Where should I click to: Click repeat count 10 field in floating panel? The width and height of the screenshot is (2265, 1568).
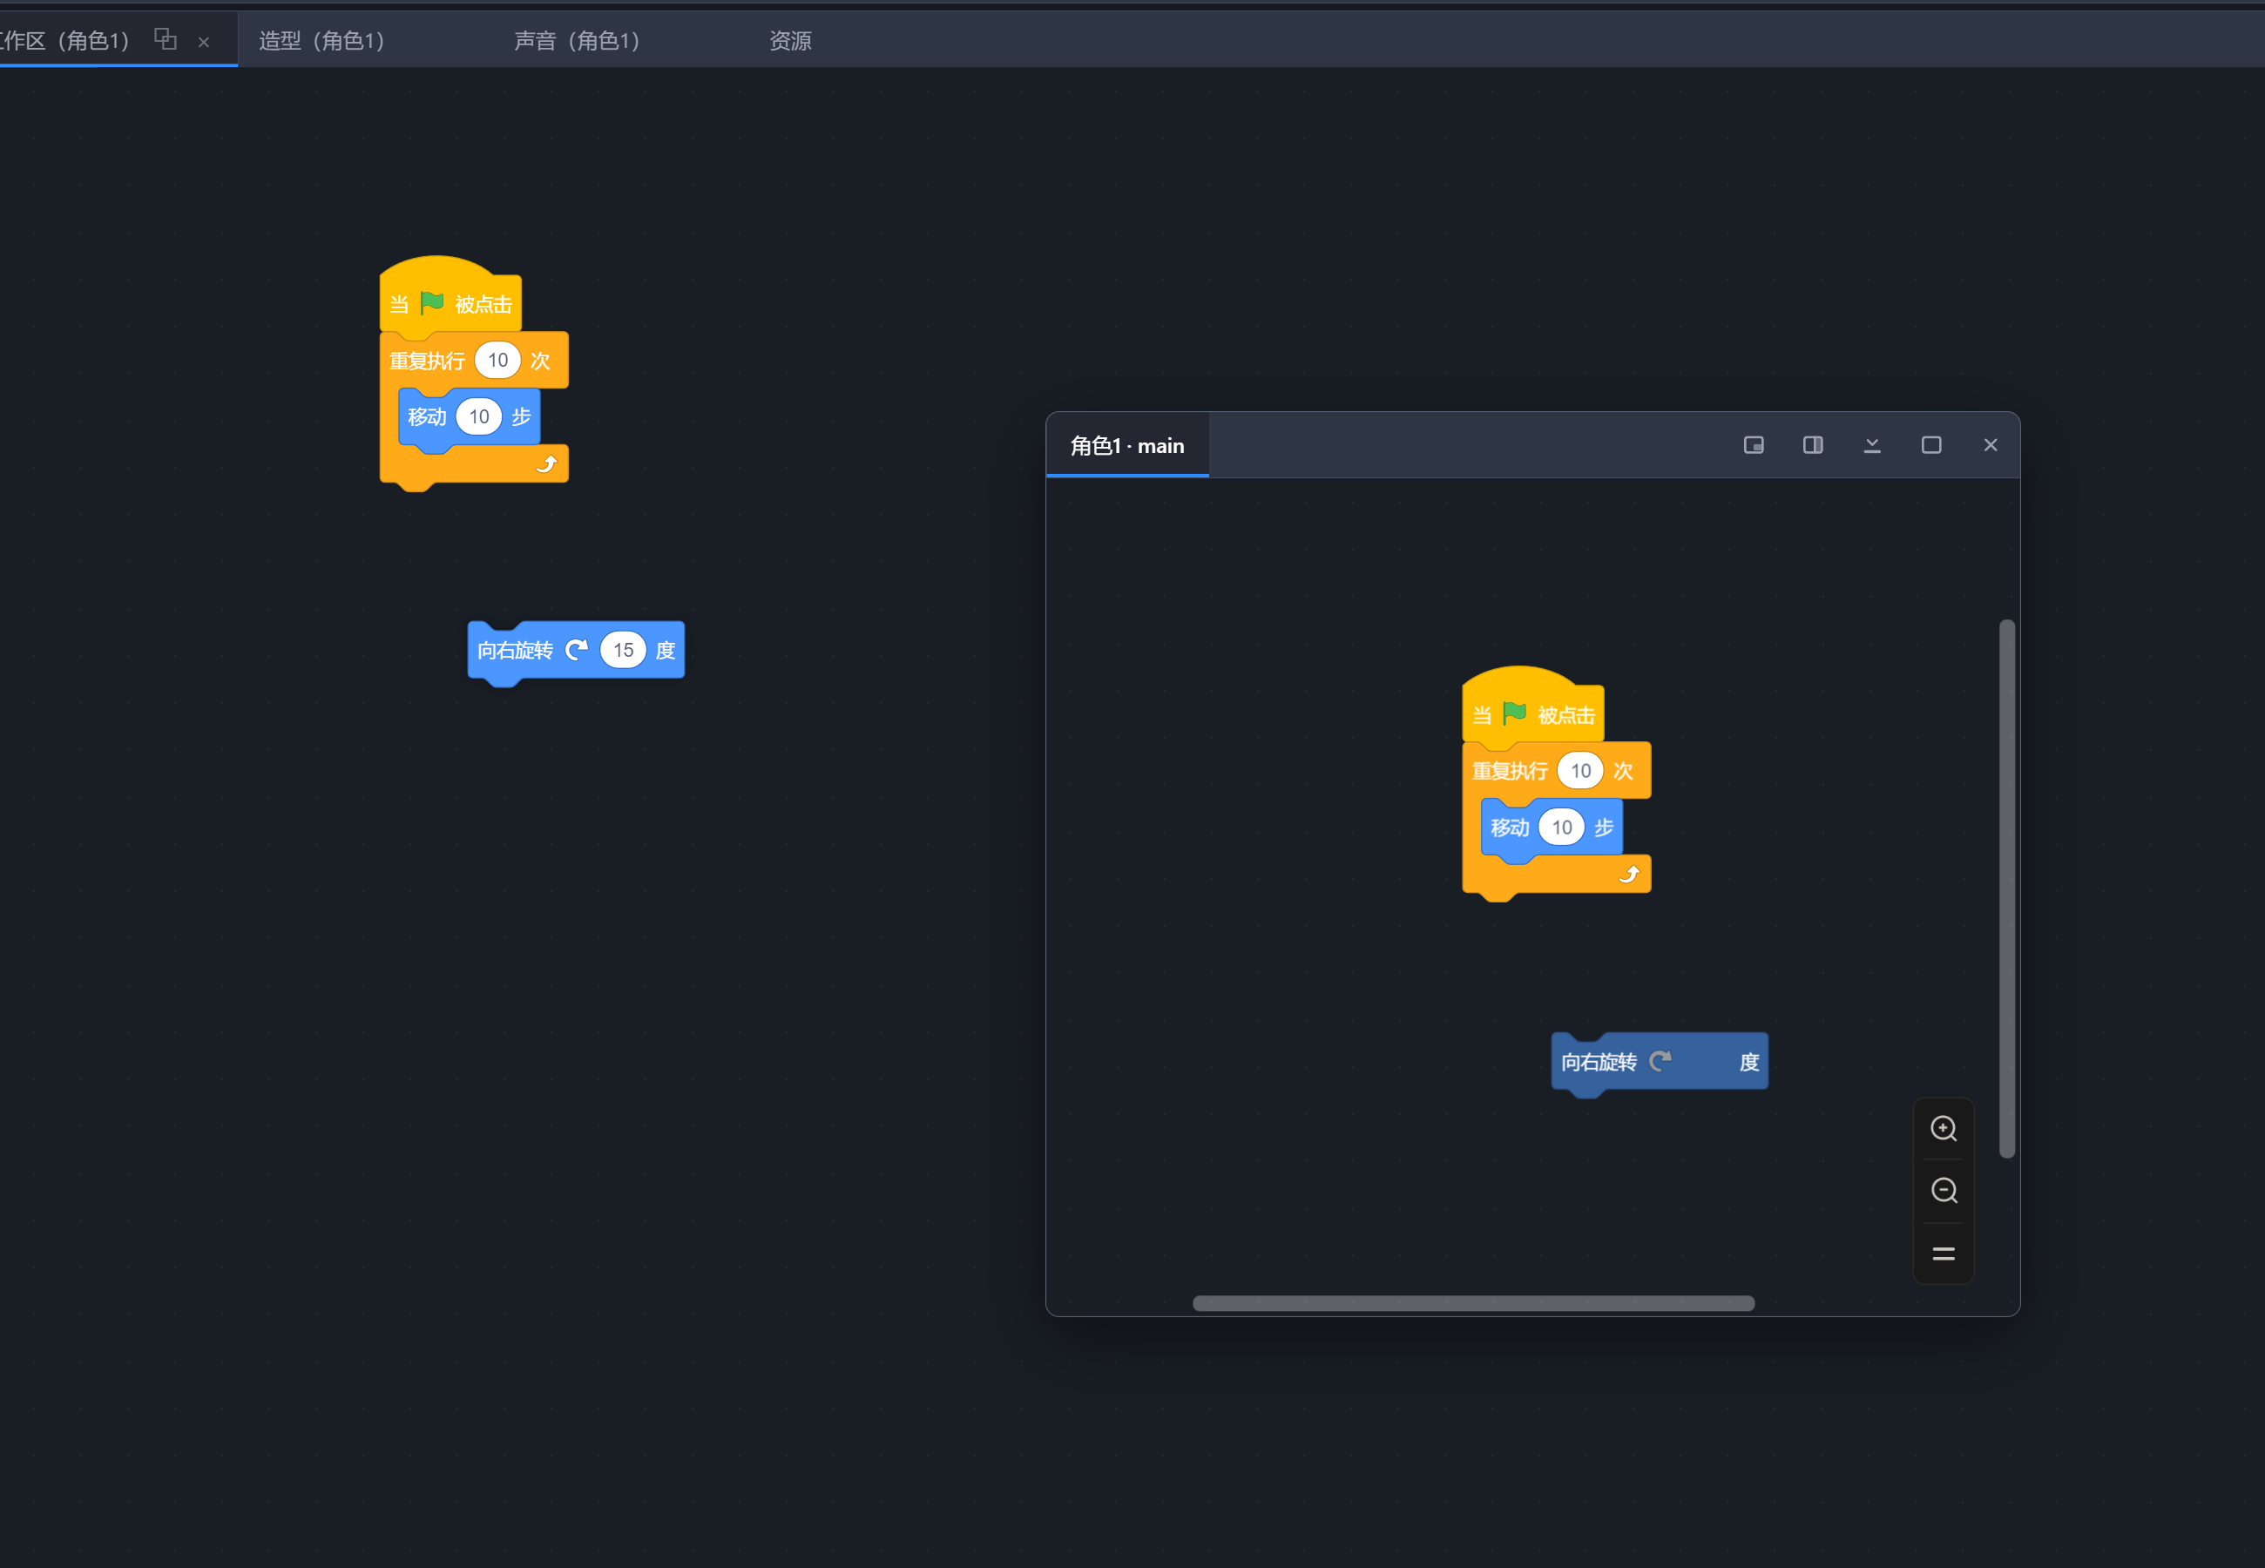coord(1580,771)
